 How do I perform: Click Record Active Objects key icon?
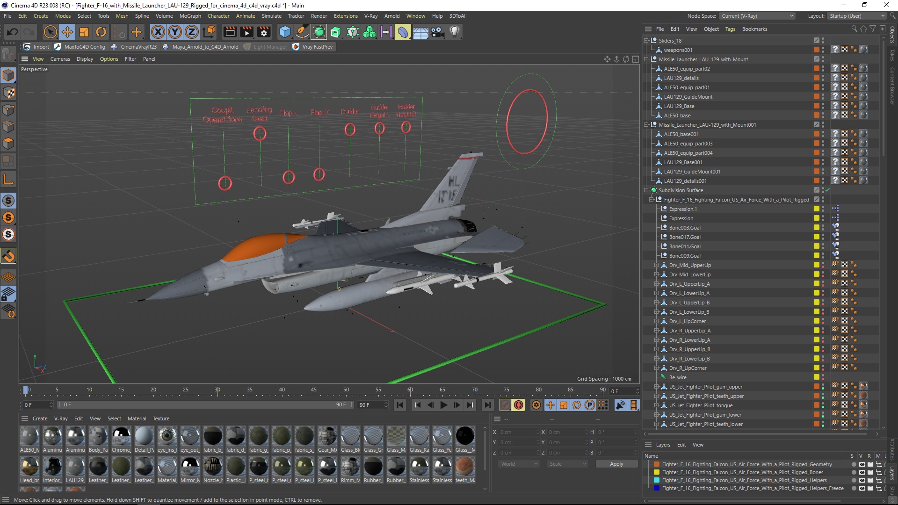pyautogui.click(x=505, y=405)
